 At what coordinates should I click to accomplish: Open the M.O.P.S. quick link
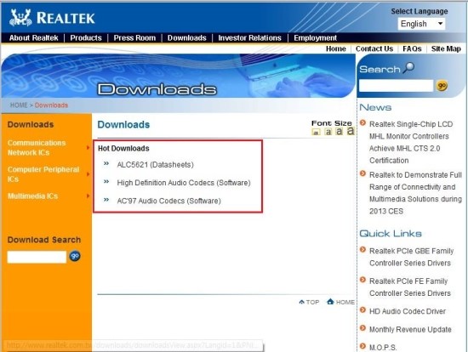click(x=383, y=348)
